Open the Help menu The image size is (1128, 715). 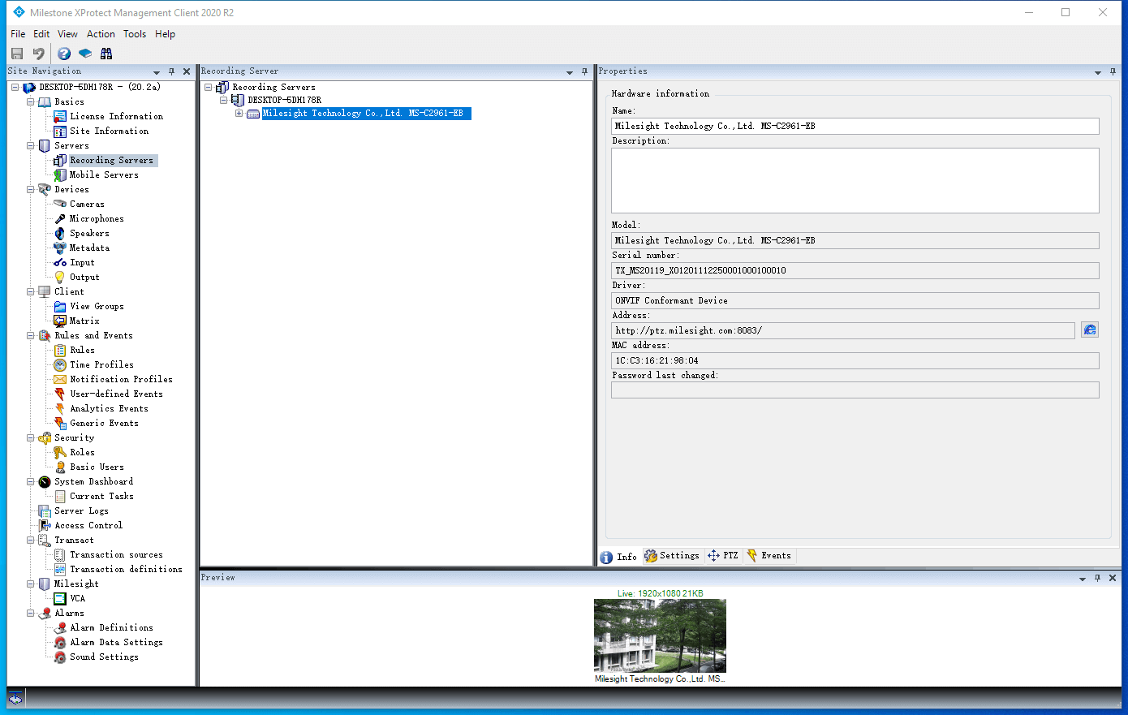165,34
